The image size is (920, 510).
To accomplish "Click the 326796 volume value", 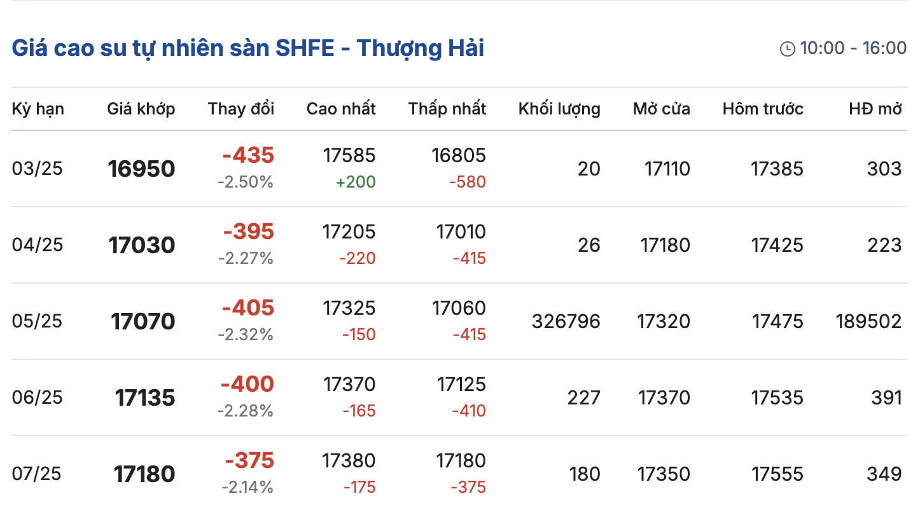I will (566, 322).
